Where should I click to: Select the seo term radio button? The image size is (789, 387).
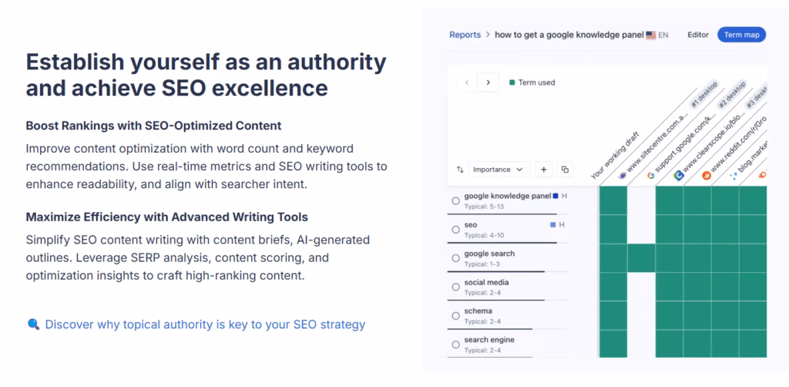point(456,229)
